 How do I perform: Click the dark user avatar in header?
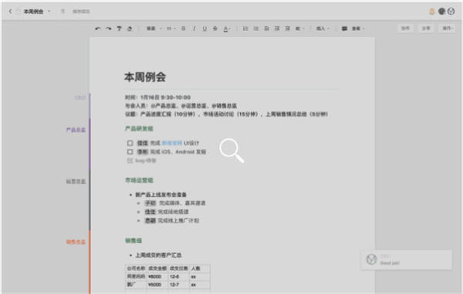(441, 12)
